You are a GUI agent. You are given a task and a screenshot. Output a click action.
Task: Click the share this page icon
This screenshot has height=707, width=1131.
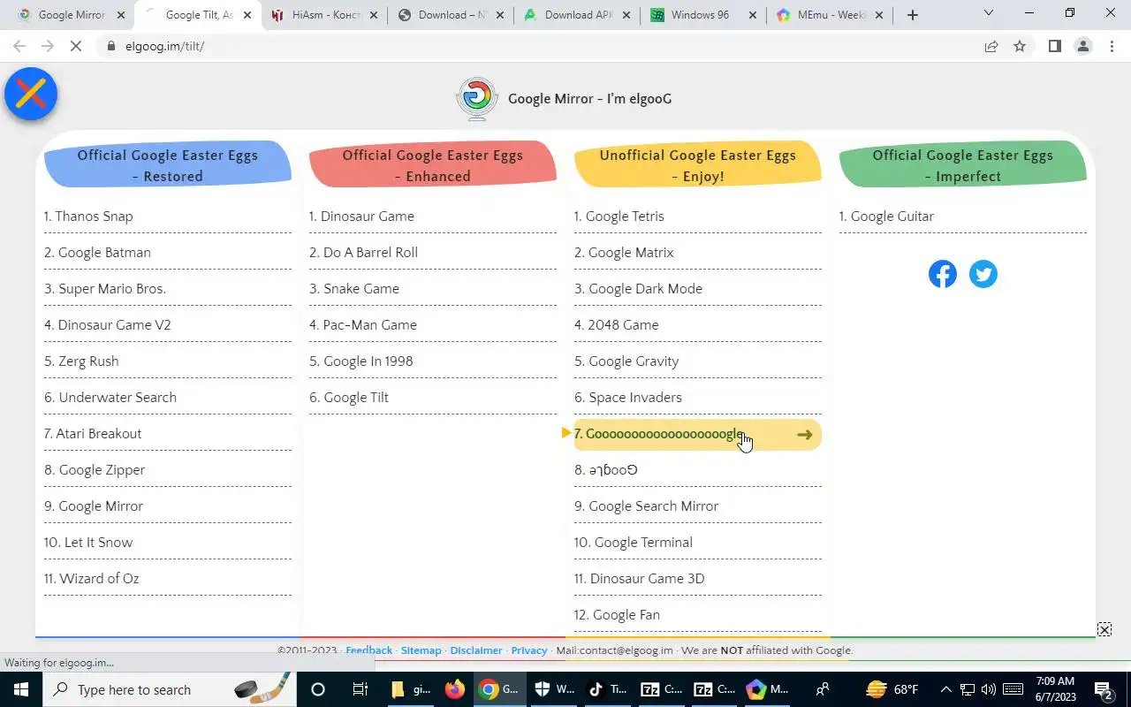coord(991,46)
